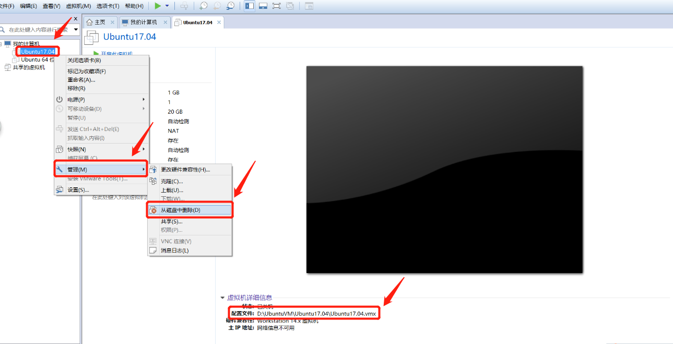The width and height of the screenshot is (673, 344).
Task: Toggle the library sidebar view icon
Action: (x=249, y=6)
